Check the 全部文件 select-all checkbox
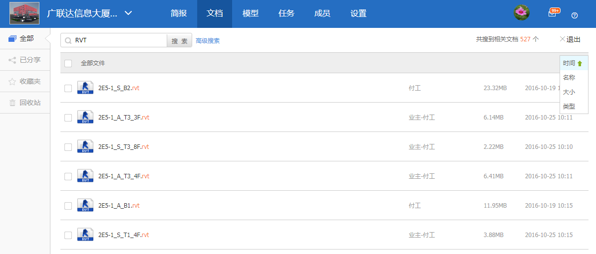Screen dimensions: 596x254 click(68, 63)
